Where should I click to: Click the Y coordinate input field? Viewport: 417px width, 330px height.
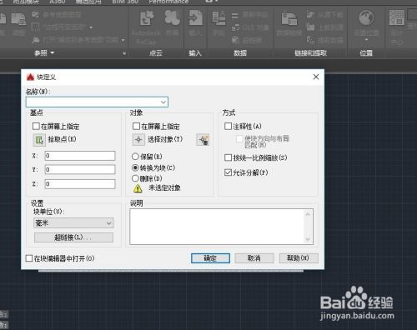point(80,169)
